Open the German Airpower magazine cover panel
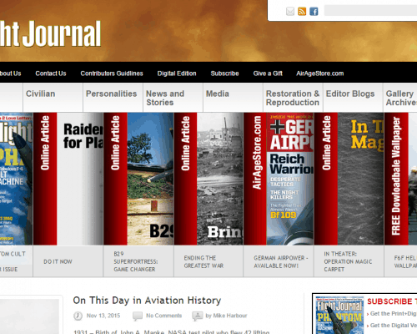417x334 pixels. tap(290, 179)
